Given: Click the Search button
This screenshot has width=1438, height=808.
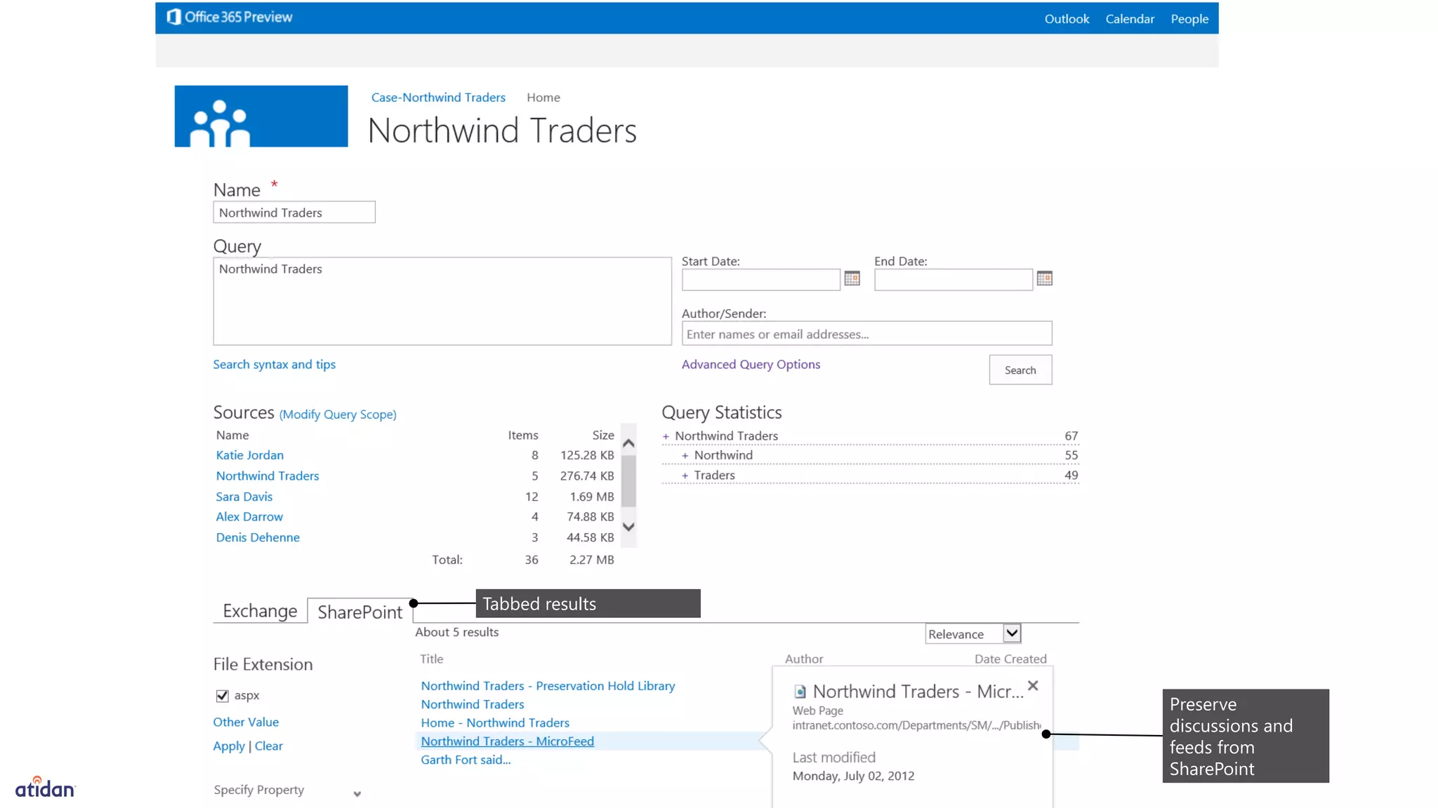Looking at the screenshot, I should click(1020, 370).
